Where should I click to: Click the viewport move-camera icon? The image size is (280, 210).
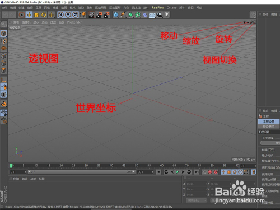[245, 22]
